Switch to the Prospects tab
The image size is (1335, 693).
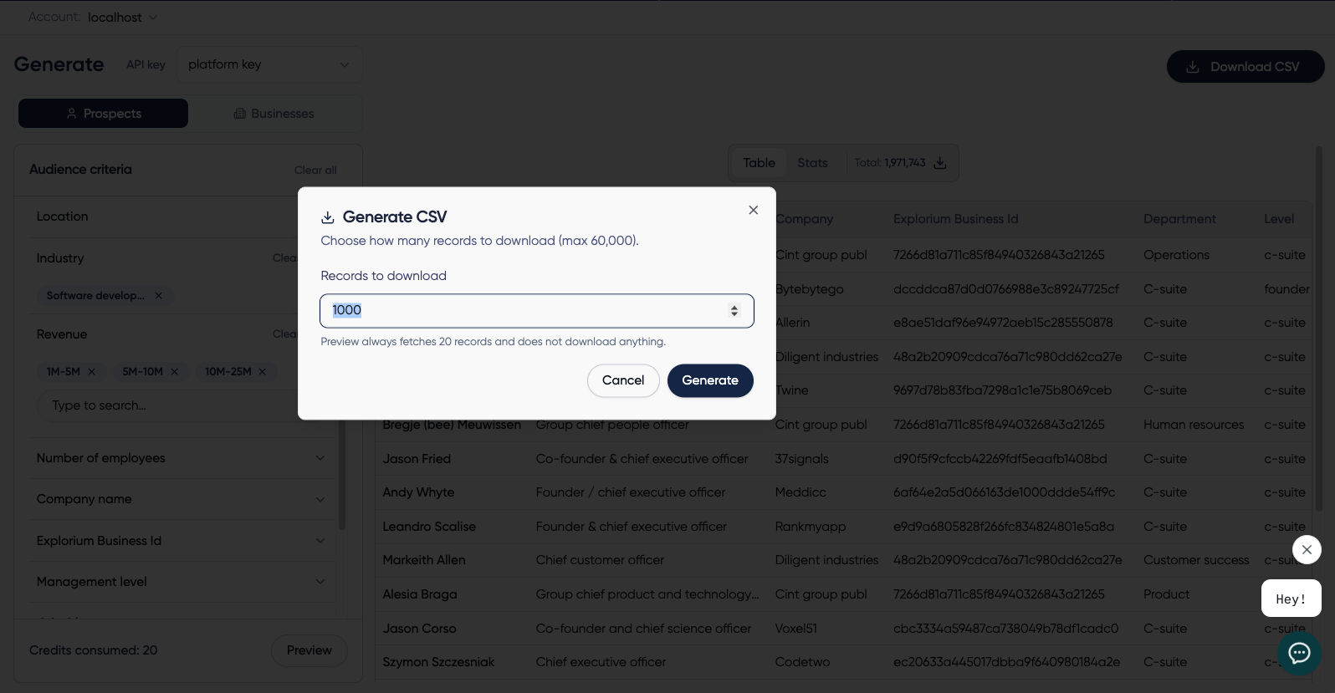104,114
